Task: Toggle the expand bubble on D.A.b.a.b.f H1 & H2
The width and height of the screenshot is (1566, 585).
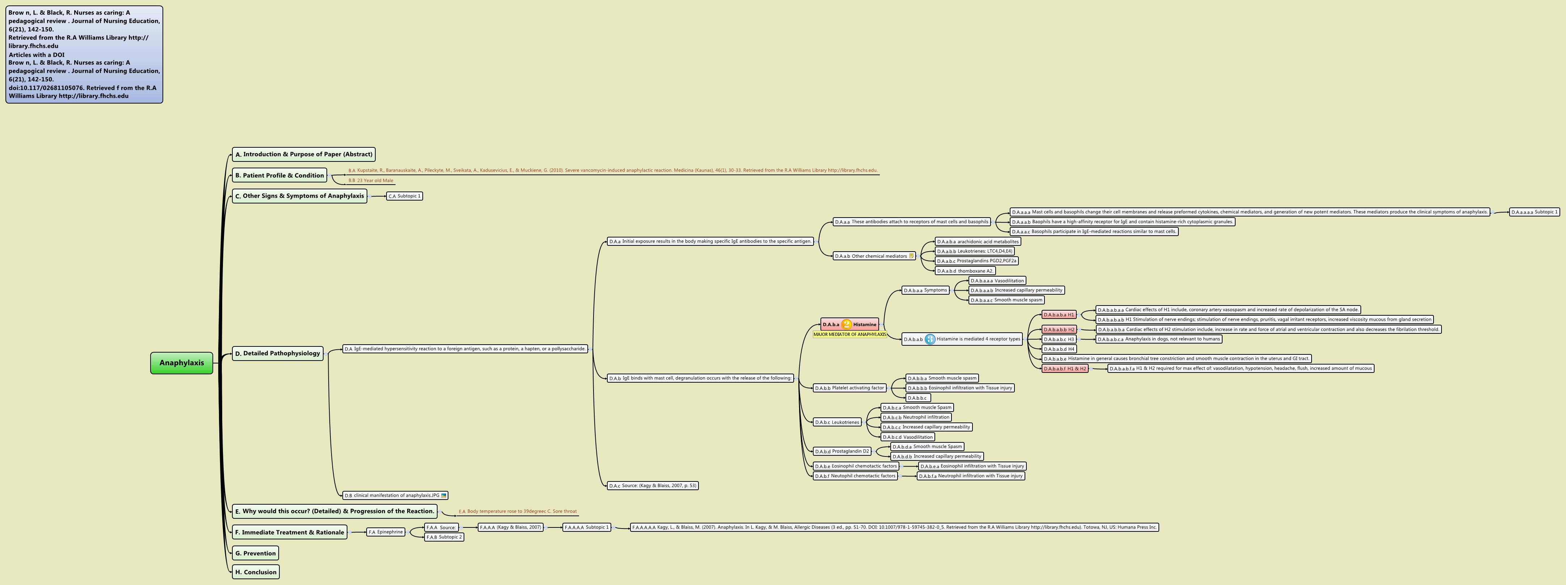Action: pyautogui.click(x=1091, y=369)
